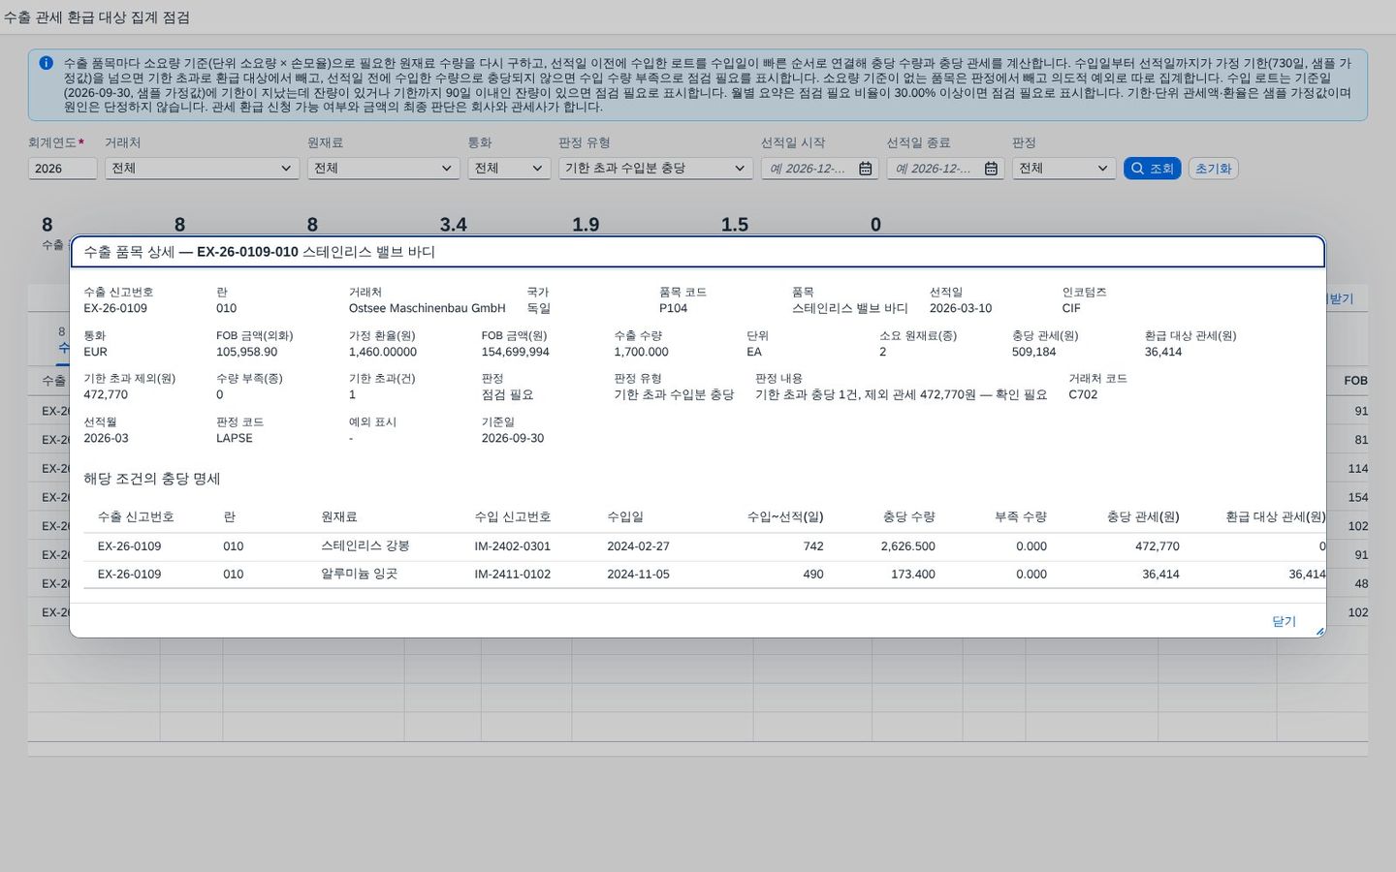This screenshot has height=872, width=1396.
Task: Click the 점검 필요 판정 value
Action: coord(507,395)
